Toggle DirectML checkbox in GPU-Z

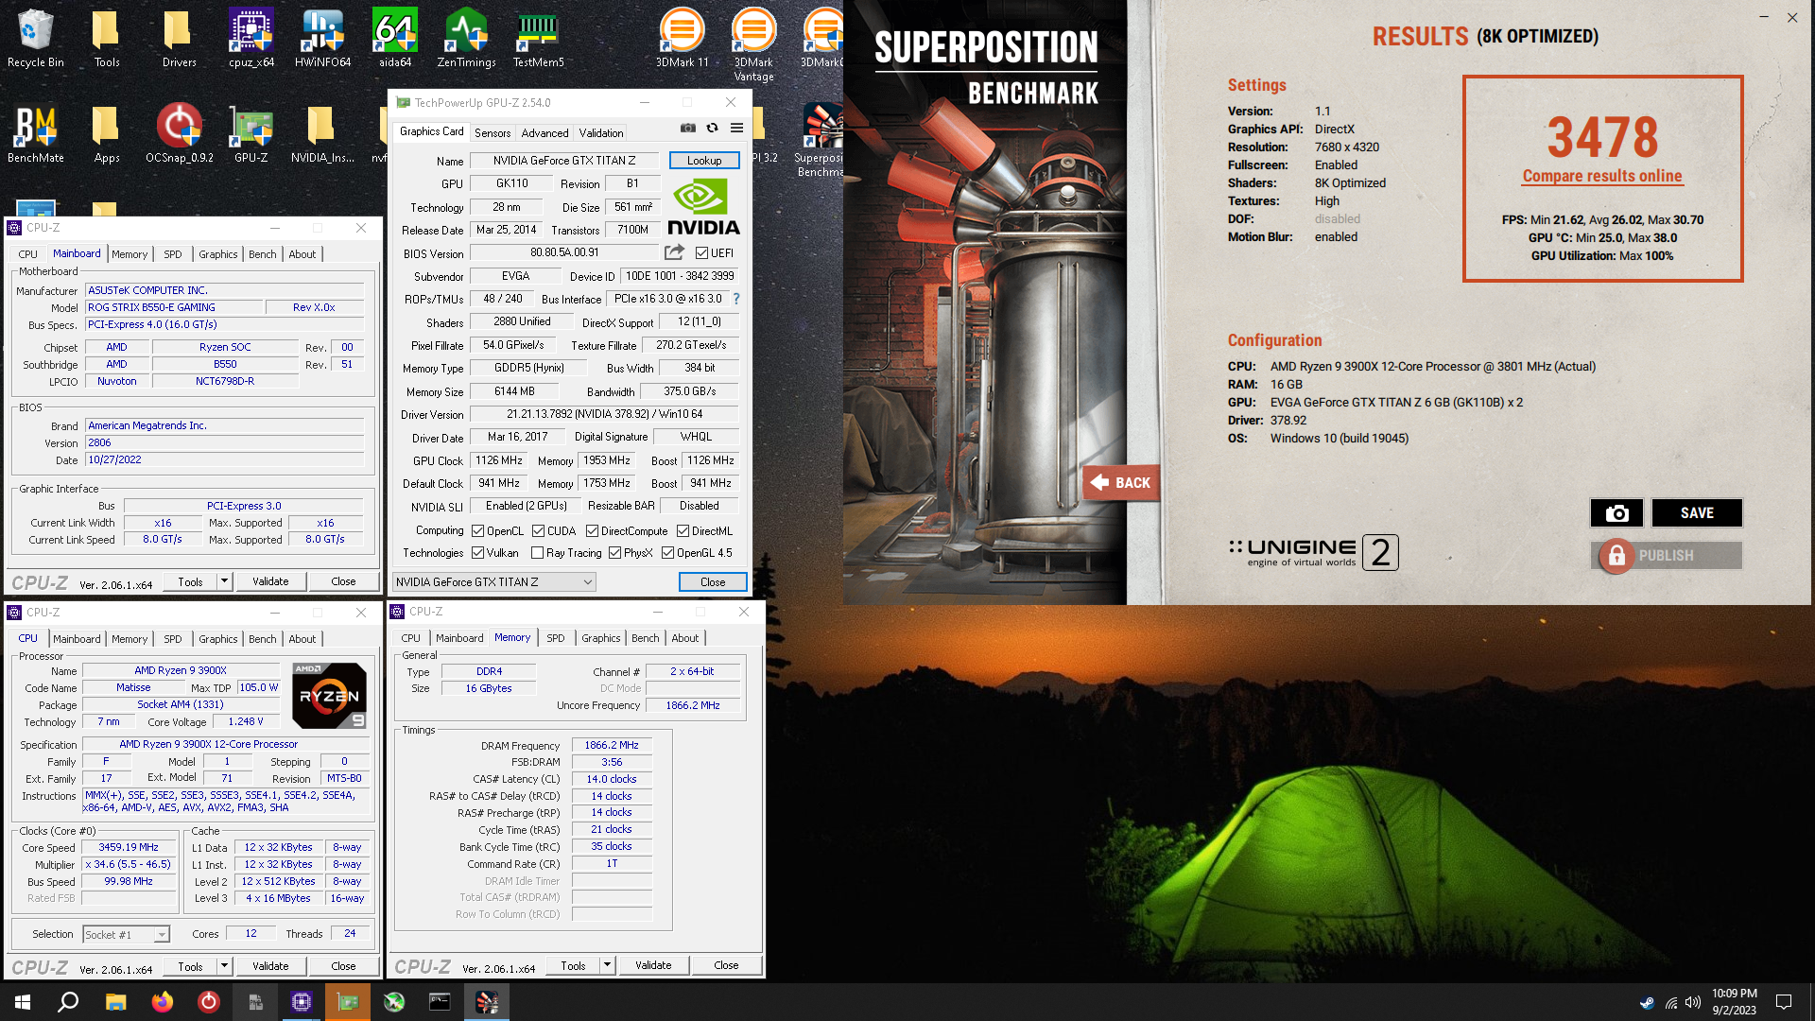point(683,531)
